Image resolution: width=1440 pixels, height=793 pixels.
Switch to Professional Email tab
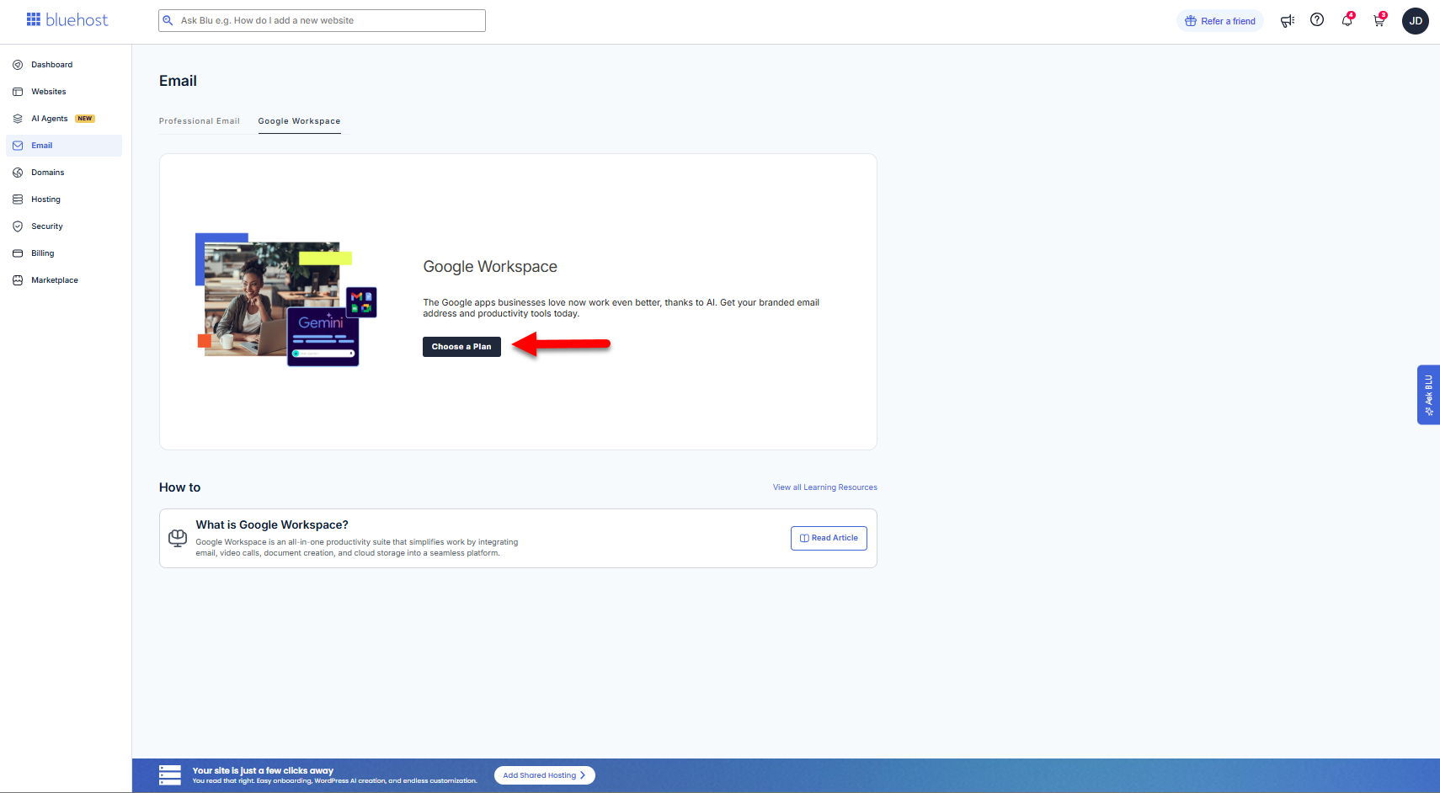click(200, 121)
